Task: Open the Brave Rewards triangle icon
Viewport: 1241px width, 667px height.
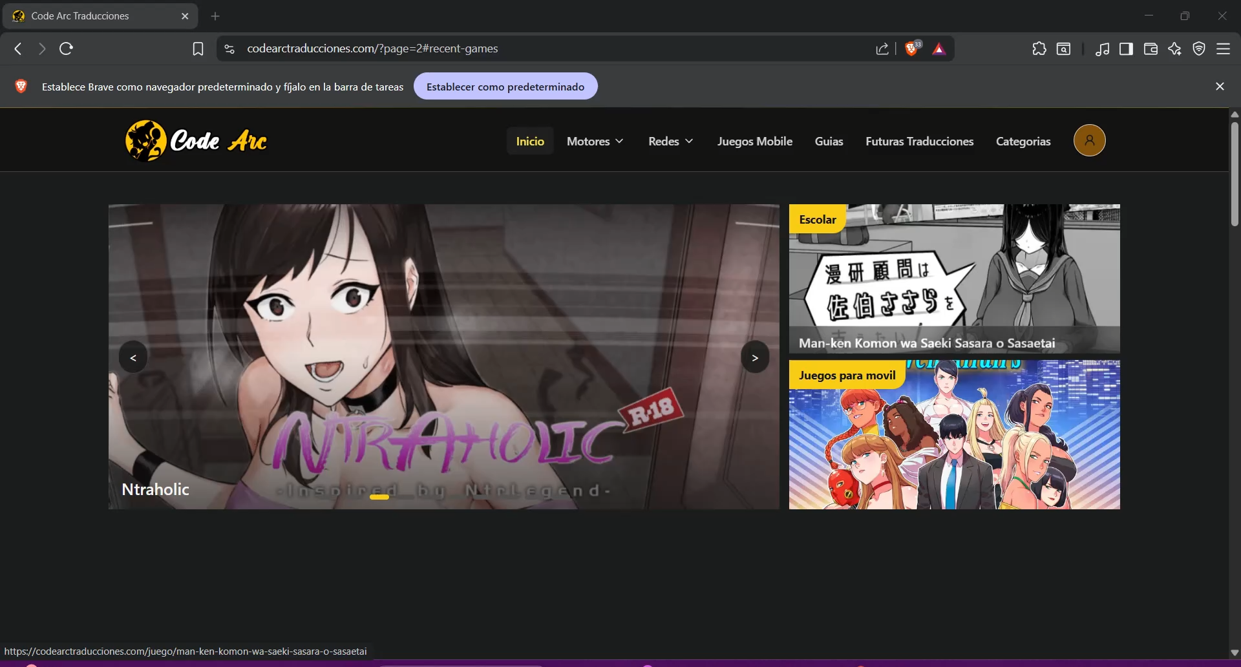Action: coord(939,49)
